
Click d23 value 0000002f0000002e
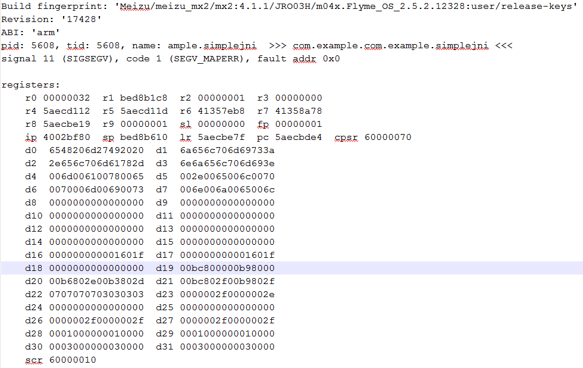tap(227, 294)
